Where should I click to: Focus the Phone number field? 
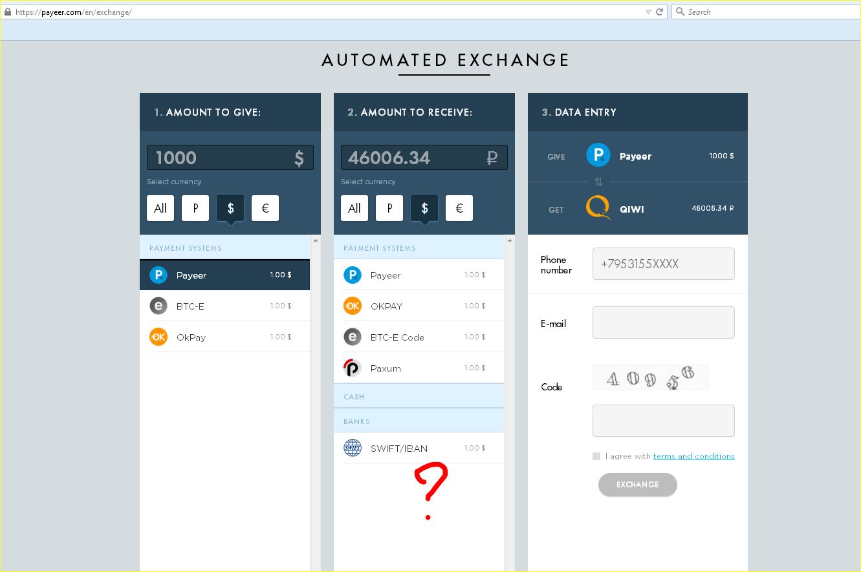(x=664, y=264)
